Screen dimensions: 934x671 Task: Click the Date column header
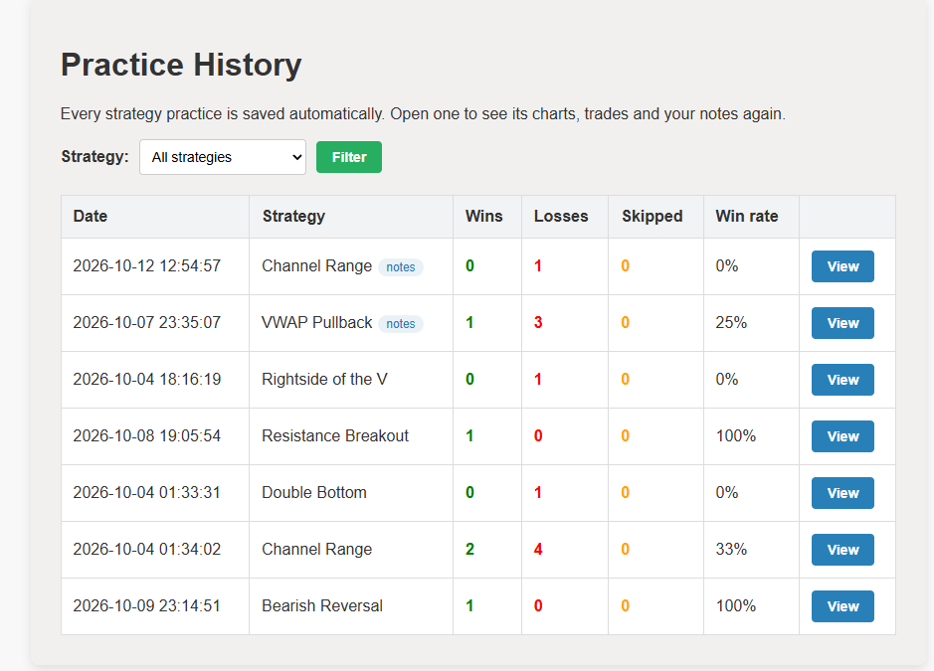pos(155,217)
